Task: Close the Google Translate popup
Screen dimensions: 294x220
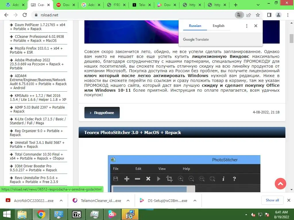Action: 256,26
